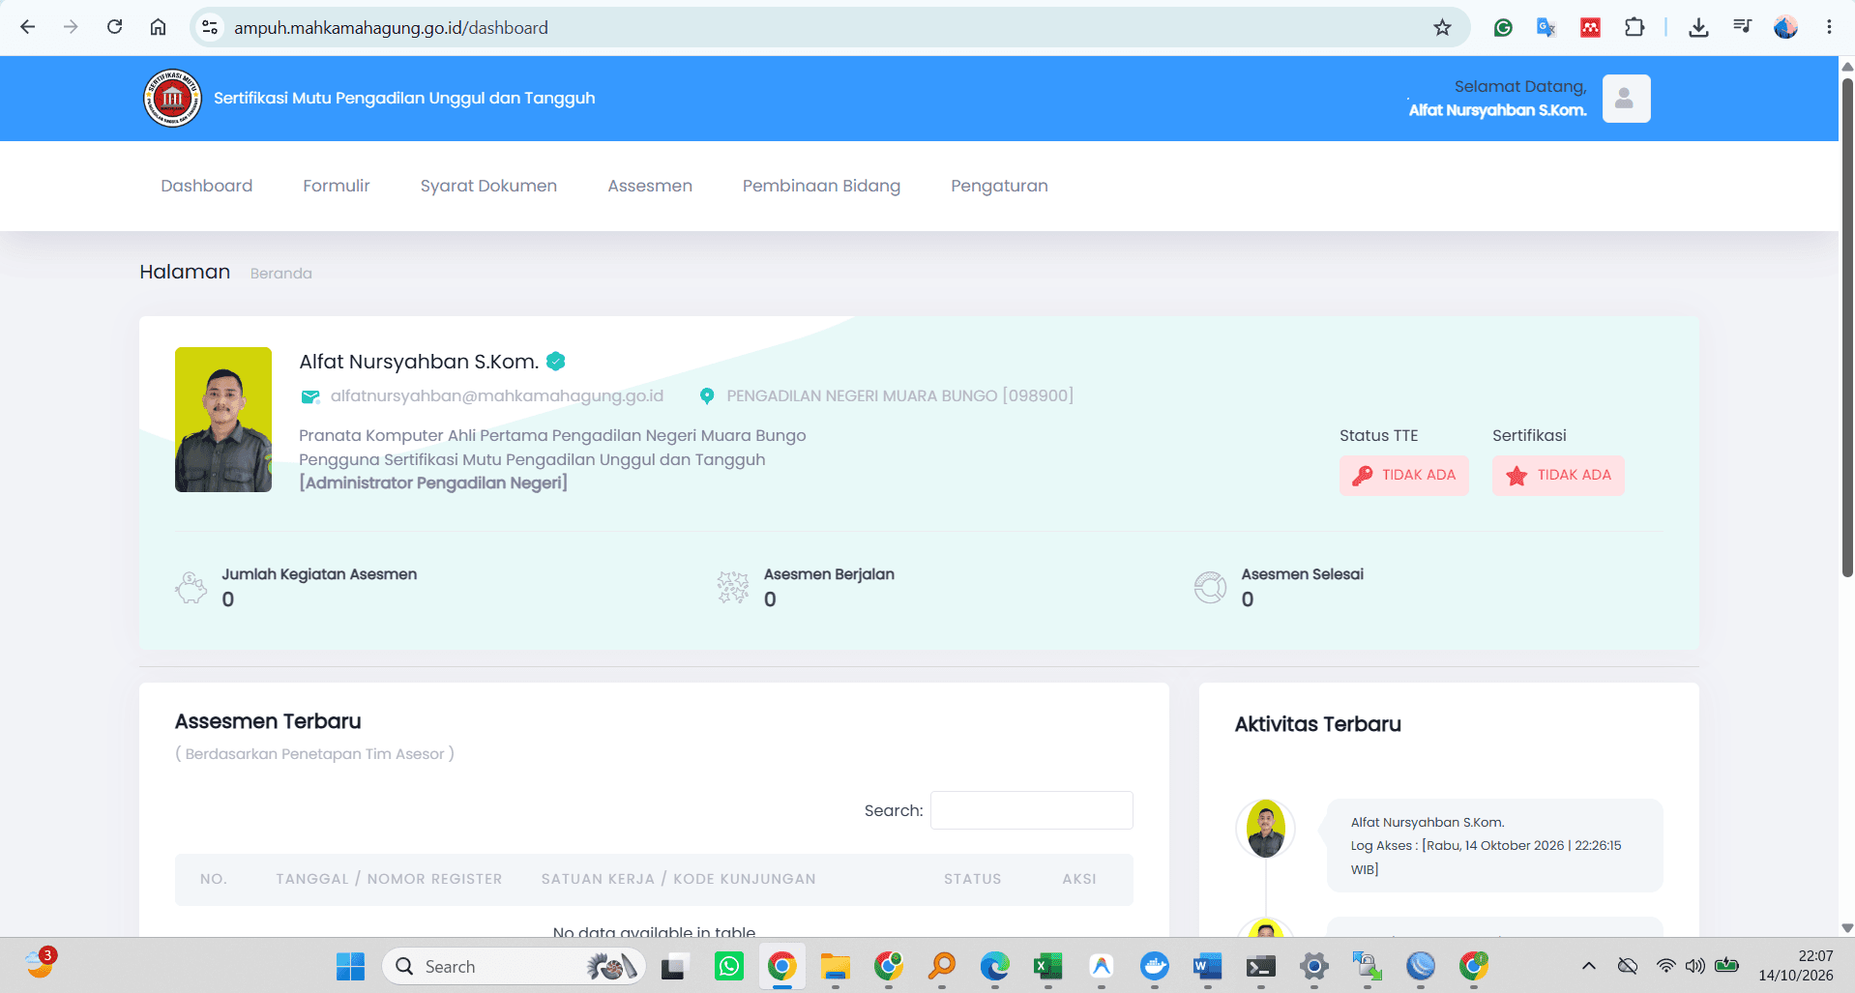Reload the page with the refresh icon
The width and height of the screenshot is (1855, 993).
pos(114,27)
